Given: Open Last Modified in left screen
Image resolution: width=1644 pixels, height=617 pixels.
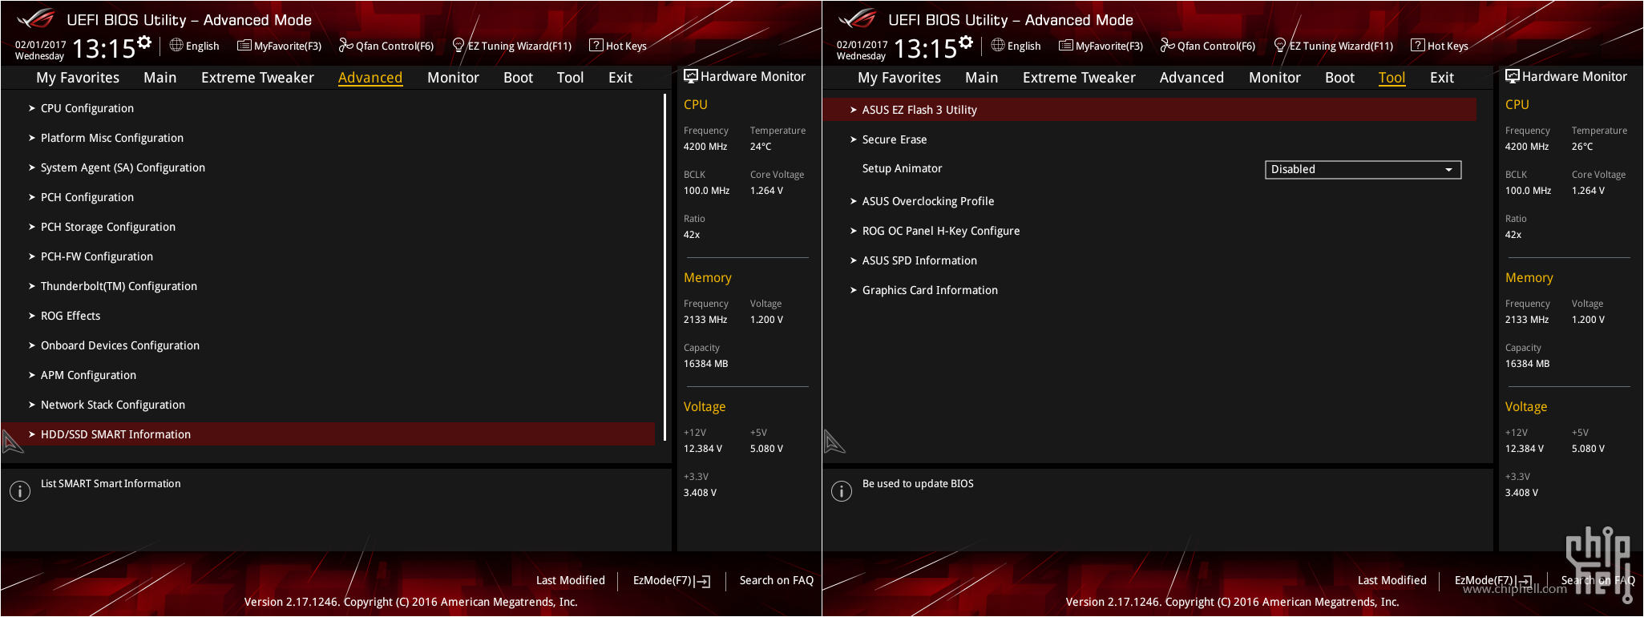Looking at the screenshot, I should click(571, 580).
